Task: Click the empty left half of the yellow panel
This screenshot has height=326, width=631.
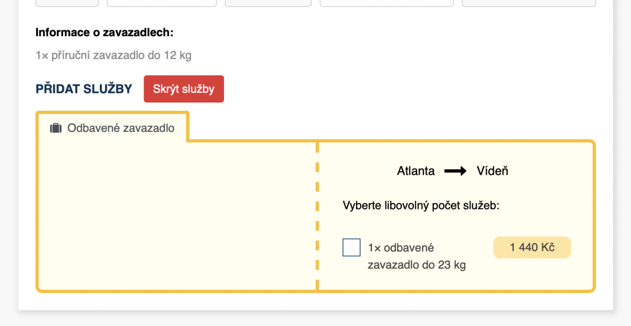Action: pyautogui.click(x=176, y=215)
